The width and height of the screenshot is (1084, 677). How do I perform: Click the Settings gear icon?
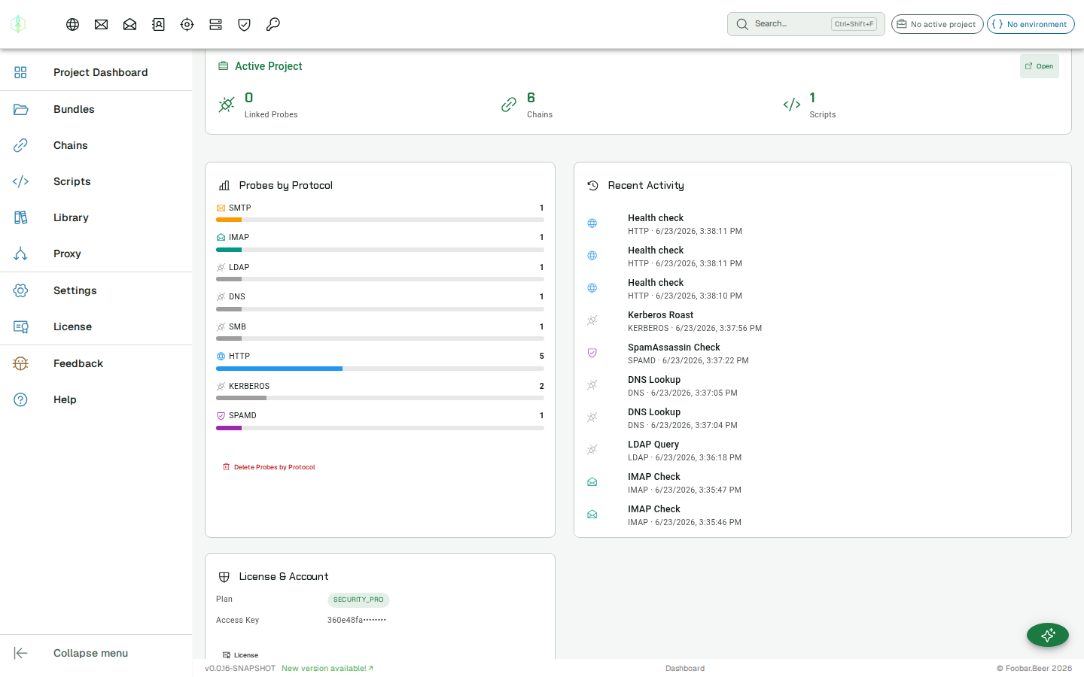20,290
